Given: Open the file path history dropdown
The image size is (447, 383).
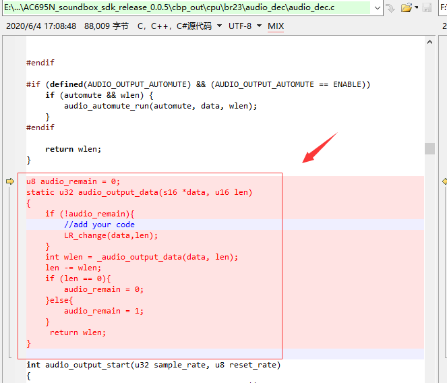Looking at the screenshot, I should point(377,8).
